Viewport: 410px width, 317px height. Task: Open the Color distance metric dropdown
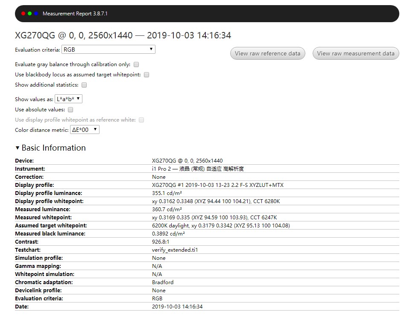point(85,130)
